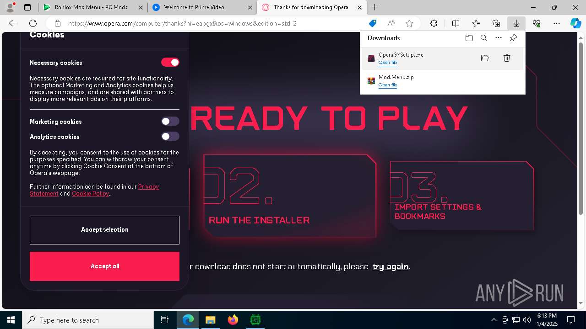Open File Explorer from the taskbar
The width and height of the screenshot is (586, 329).
tap(210, 320)
